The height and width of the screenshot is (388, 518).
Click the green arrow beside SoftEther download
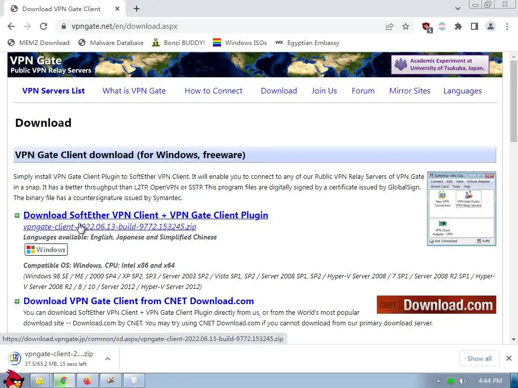17,215
